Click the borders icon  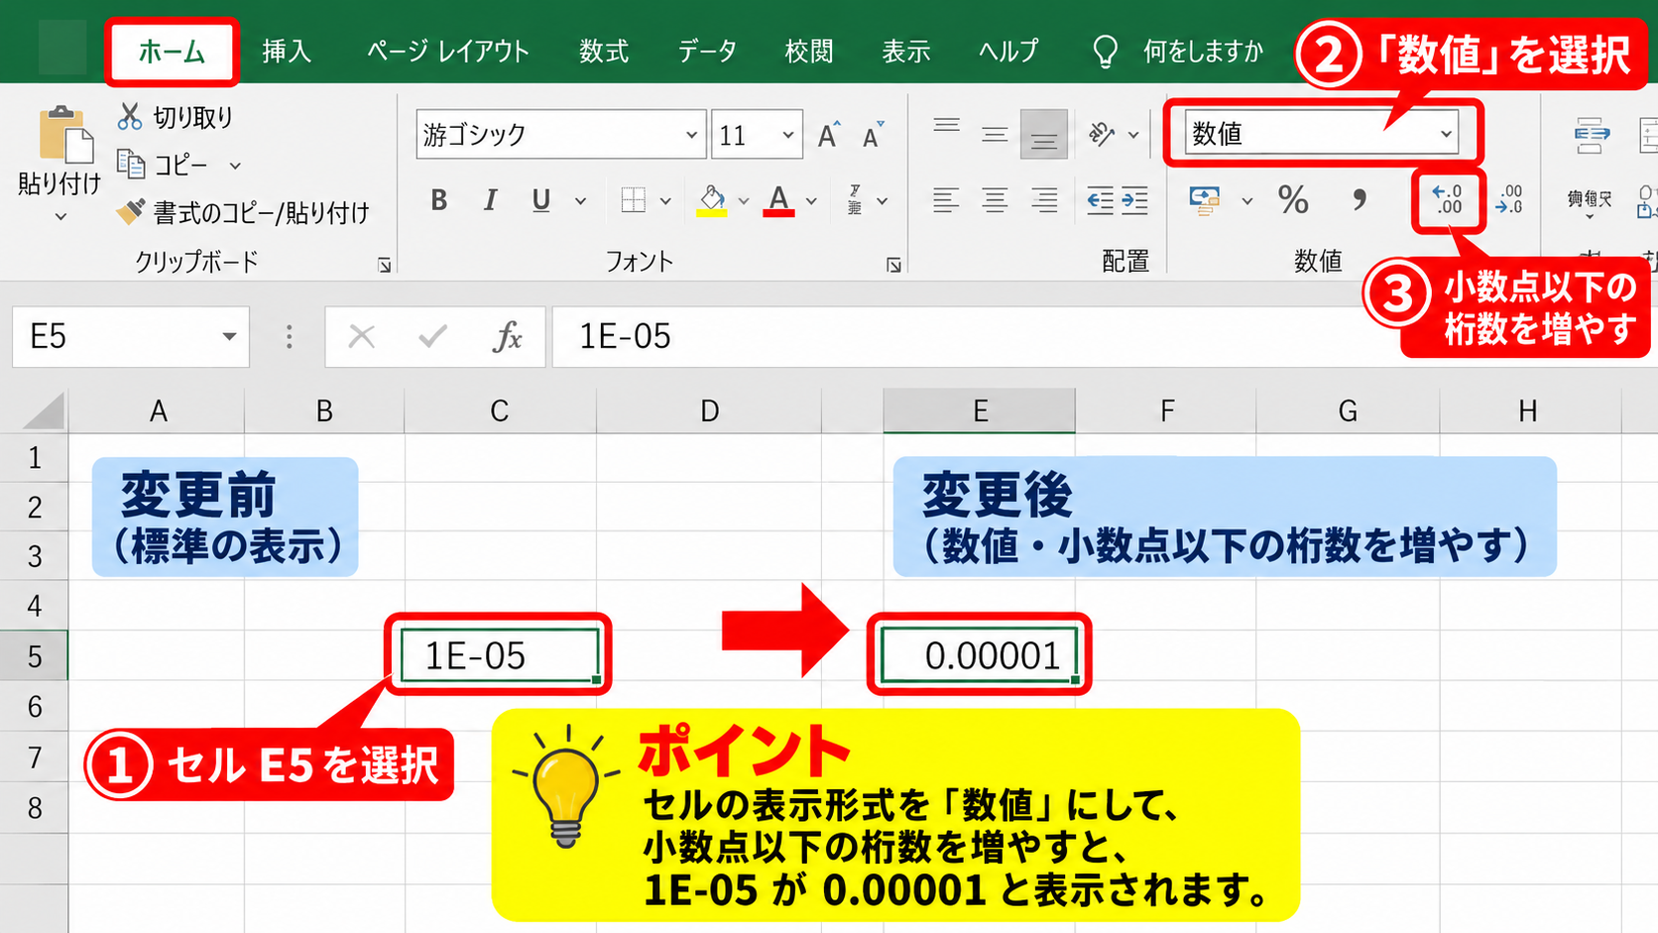[x=633, y=200]
